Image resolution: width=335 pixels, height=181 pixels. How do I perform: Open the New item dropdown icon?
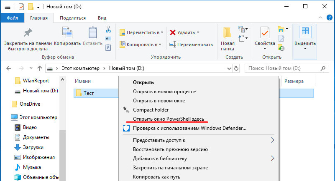pos(243,29)
